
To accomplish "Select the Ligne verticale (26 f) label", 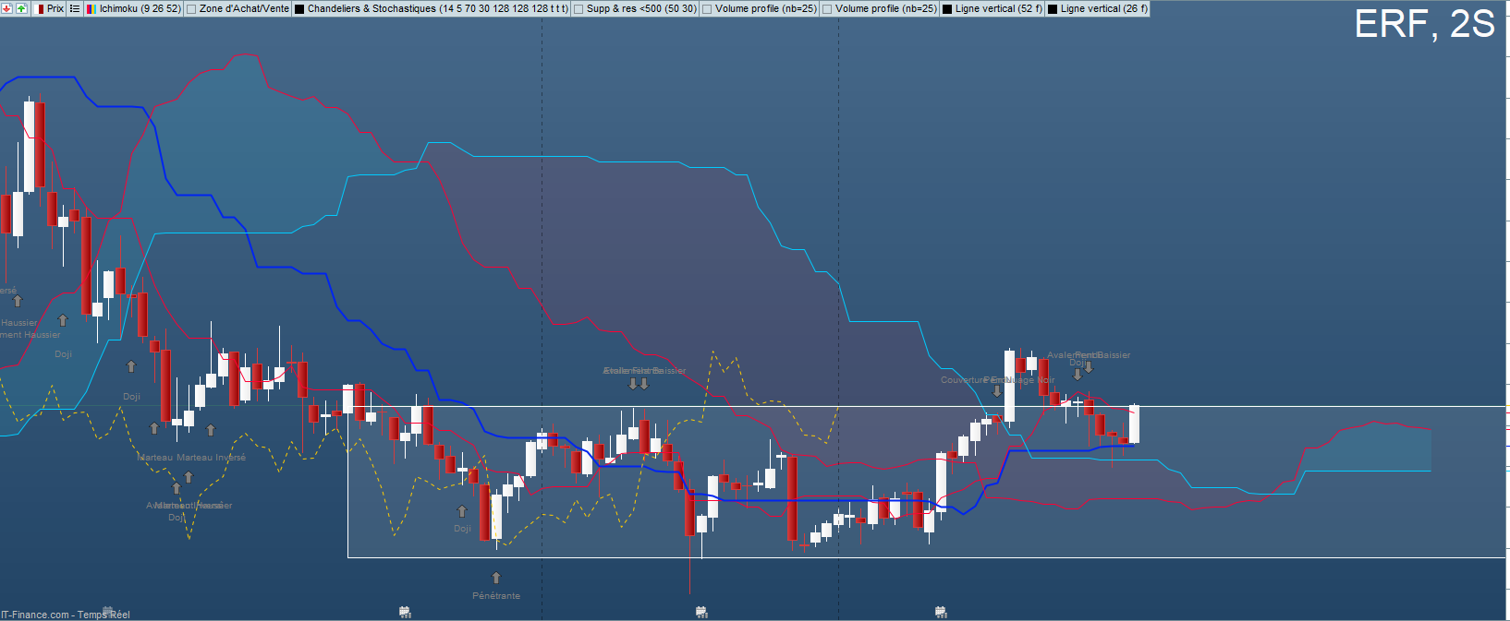I will (x=1103, y=8).
